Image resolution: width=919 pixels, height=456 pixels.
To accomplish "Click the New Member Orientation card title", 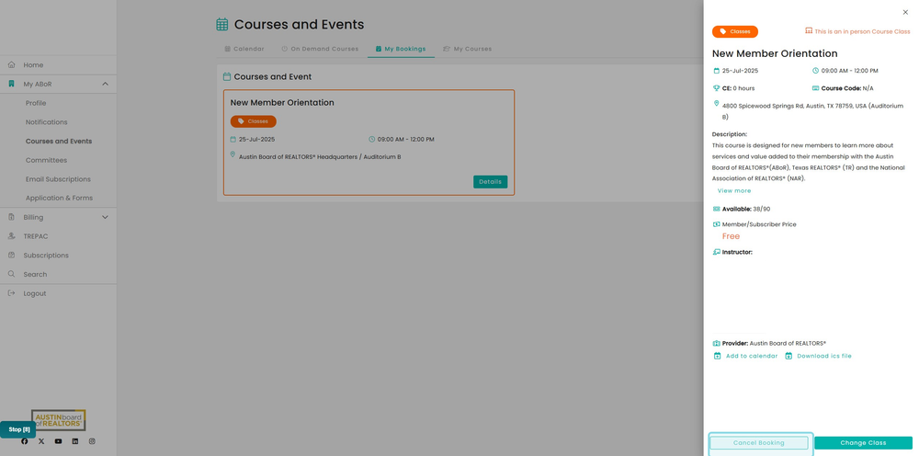I will pos(282,103).
